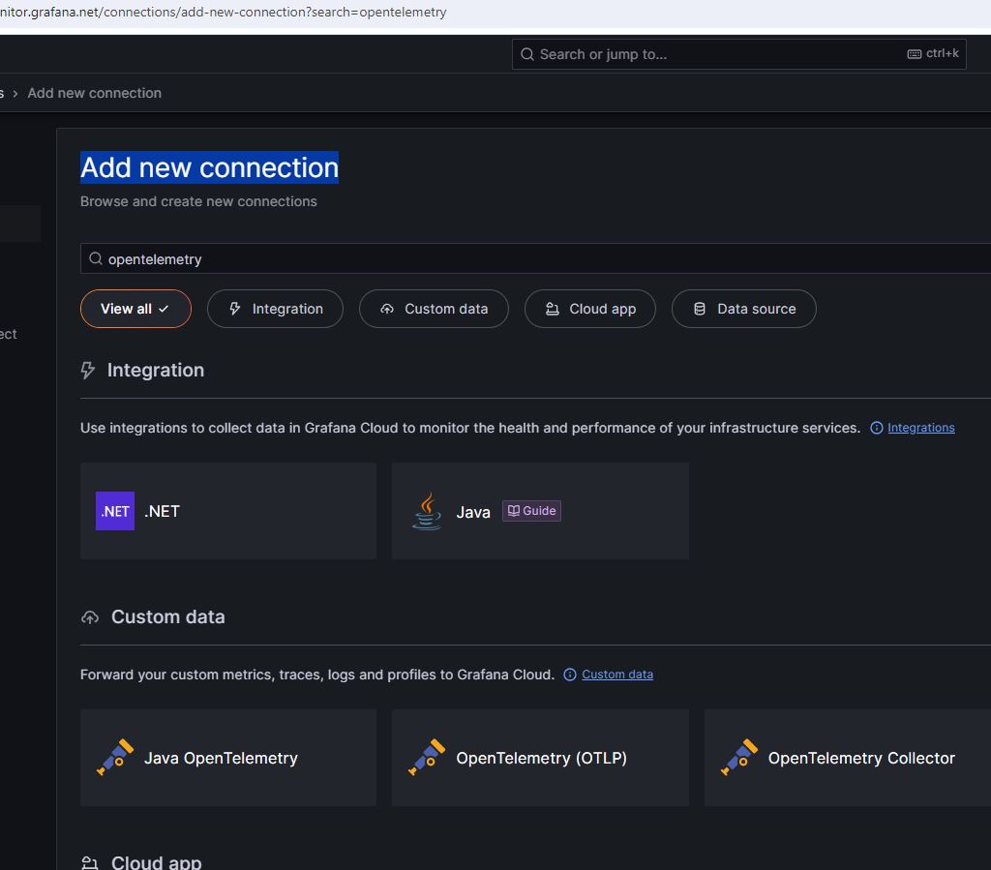
Task: Click the Guide badge next to Java
Action: [531, 511]
